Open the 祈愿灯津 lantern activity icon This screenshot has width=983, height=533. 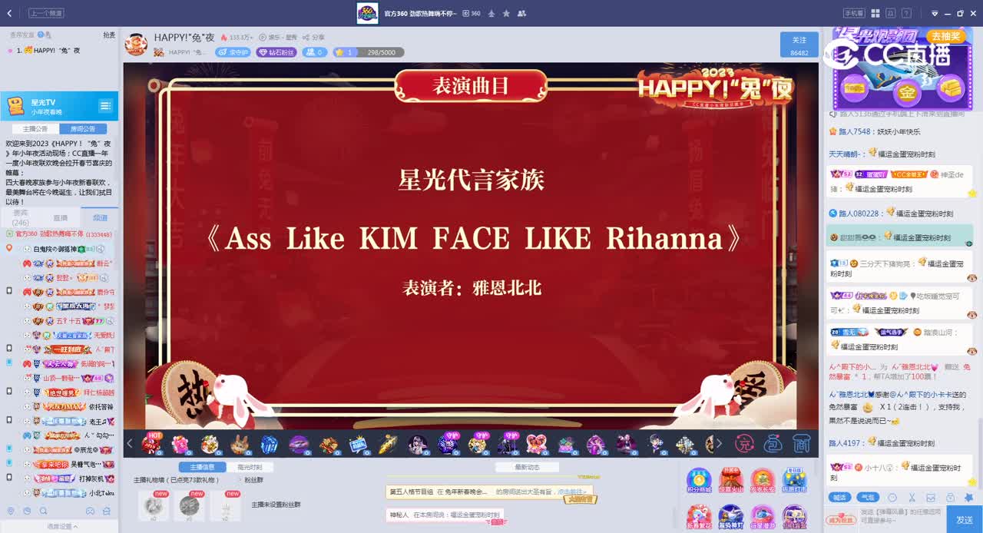[x=794, y=481]
